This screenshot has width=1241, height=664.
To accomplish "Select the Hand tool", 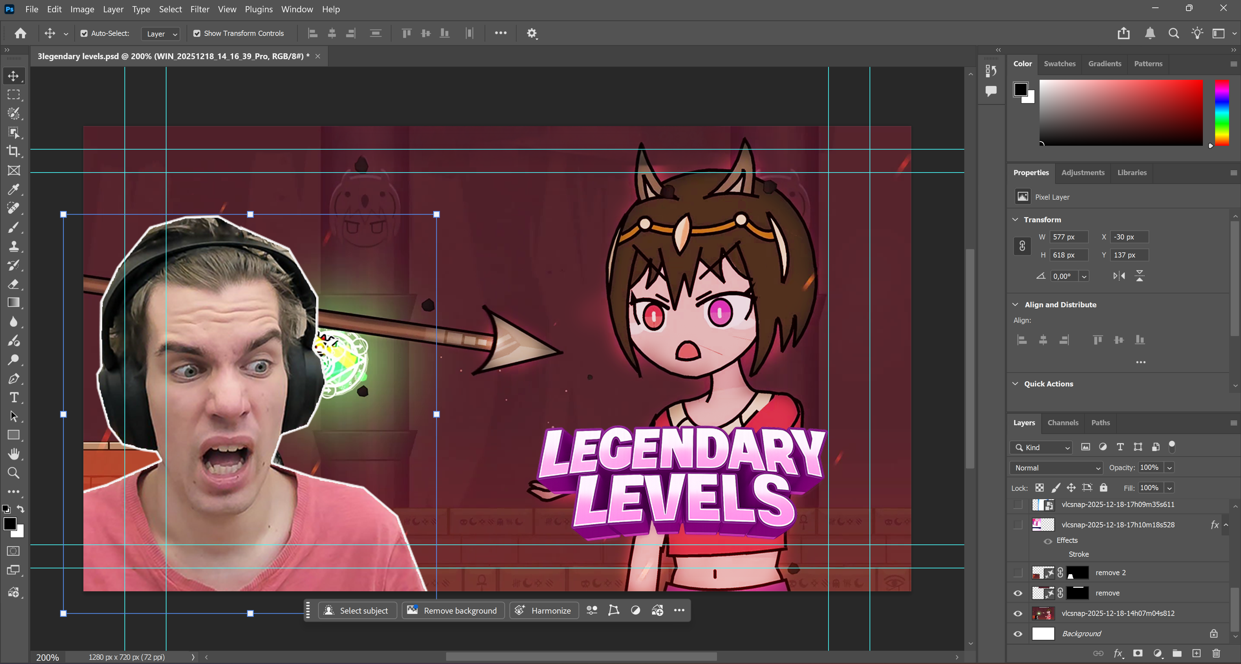I will (14, 454).
